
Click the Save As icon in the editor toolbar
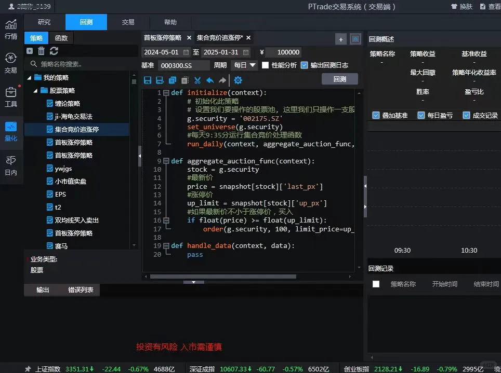tap(159, 80)
